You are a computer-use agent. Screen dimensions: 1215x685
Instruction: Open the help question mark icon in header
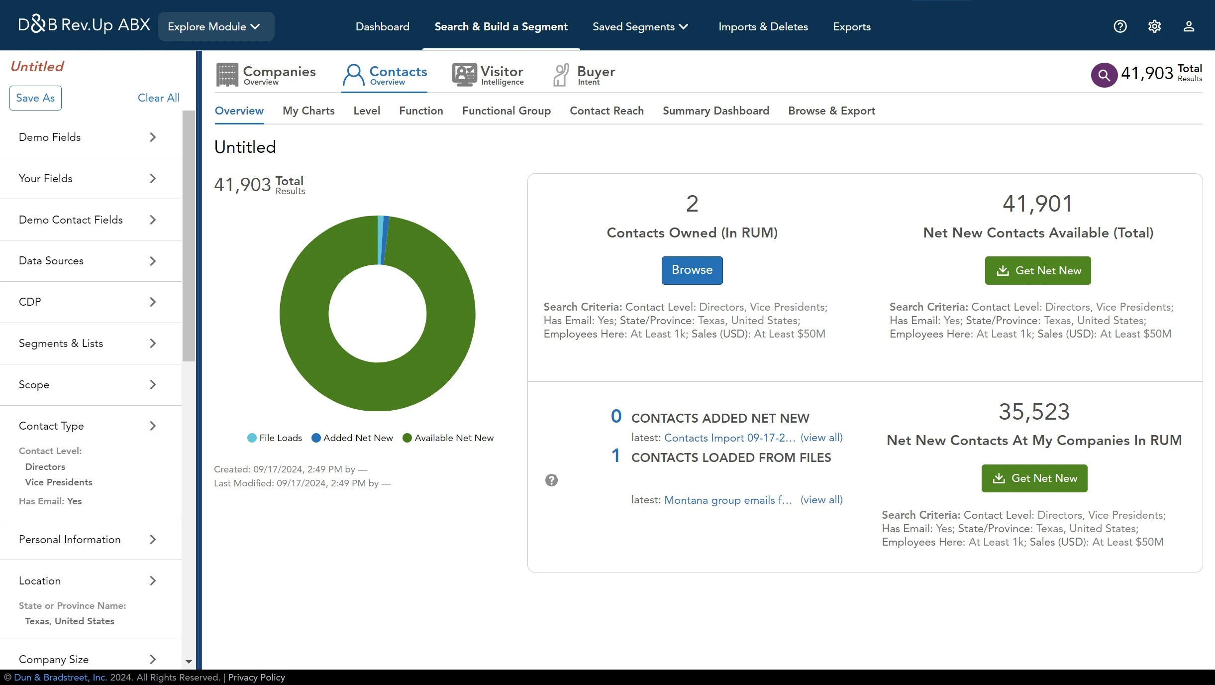pos(1120,26)
